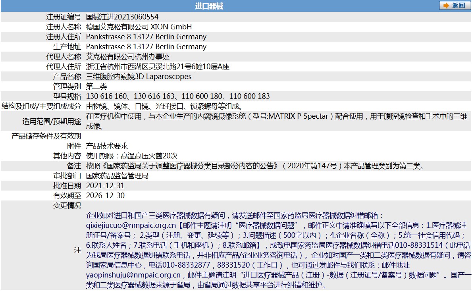Click the 生产地址 label
The width and height of the screenshot is (472, 291).
pos(67,46)
